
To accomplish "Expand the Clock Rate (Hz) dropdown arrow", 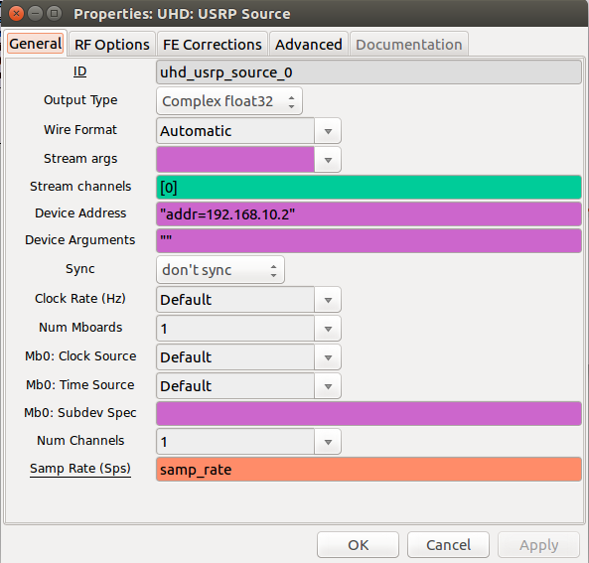I will 328,299.
